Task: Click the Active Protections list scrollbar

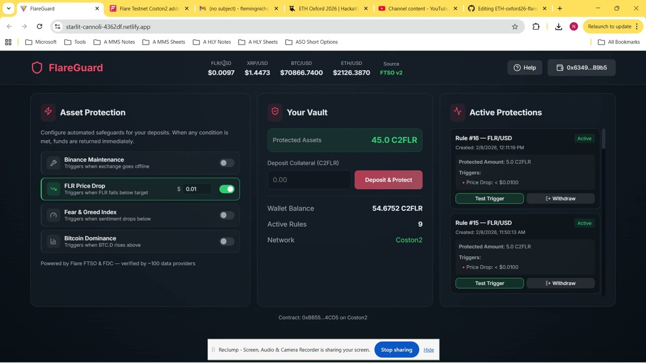Action: coord(603,139)
